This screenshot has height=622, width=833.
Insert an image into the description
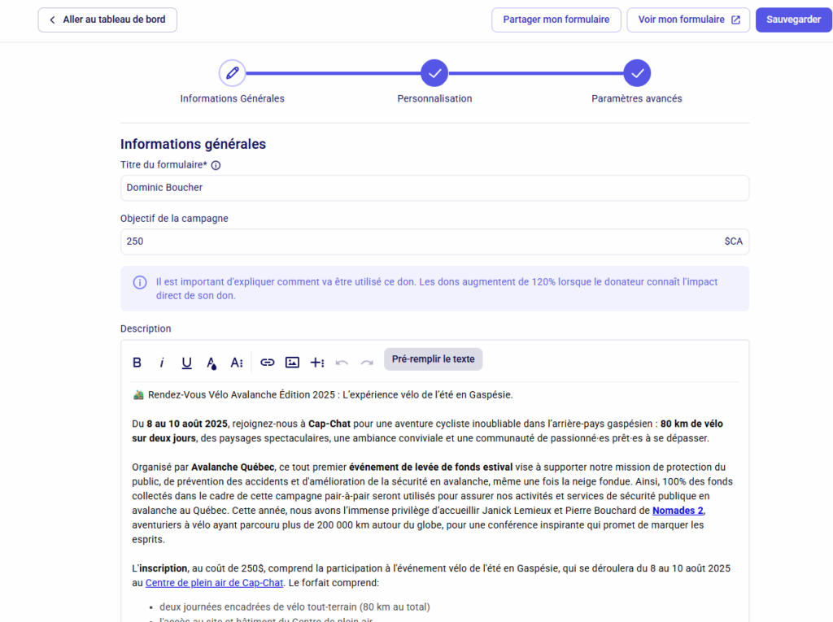[x=292, y=363]
